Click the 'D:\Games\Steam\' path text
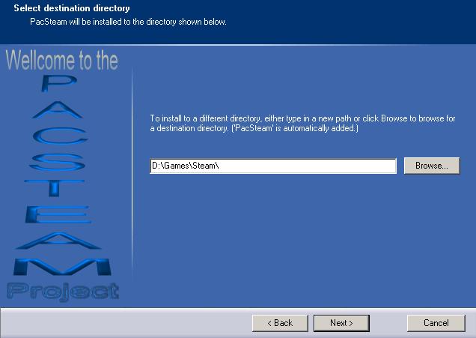Screen dimensions: 476x338 [x=185, y=166]
